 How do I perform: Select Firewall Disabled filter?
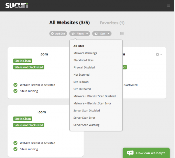84,68
